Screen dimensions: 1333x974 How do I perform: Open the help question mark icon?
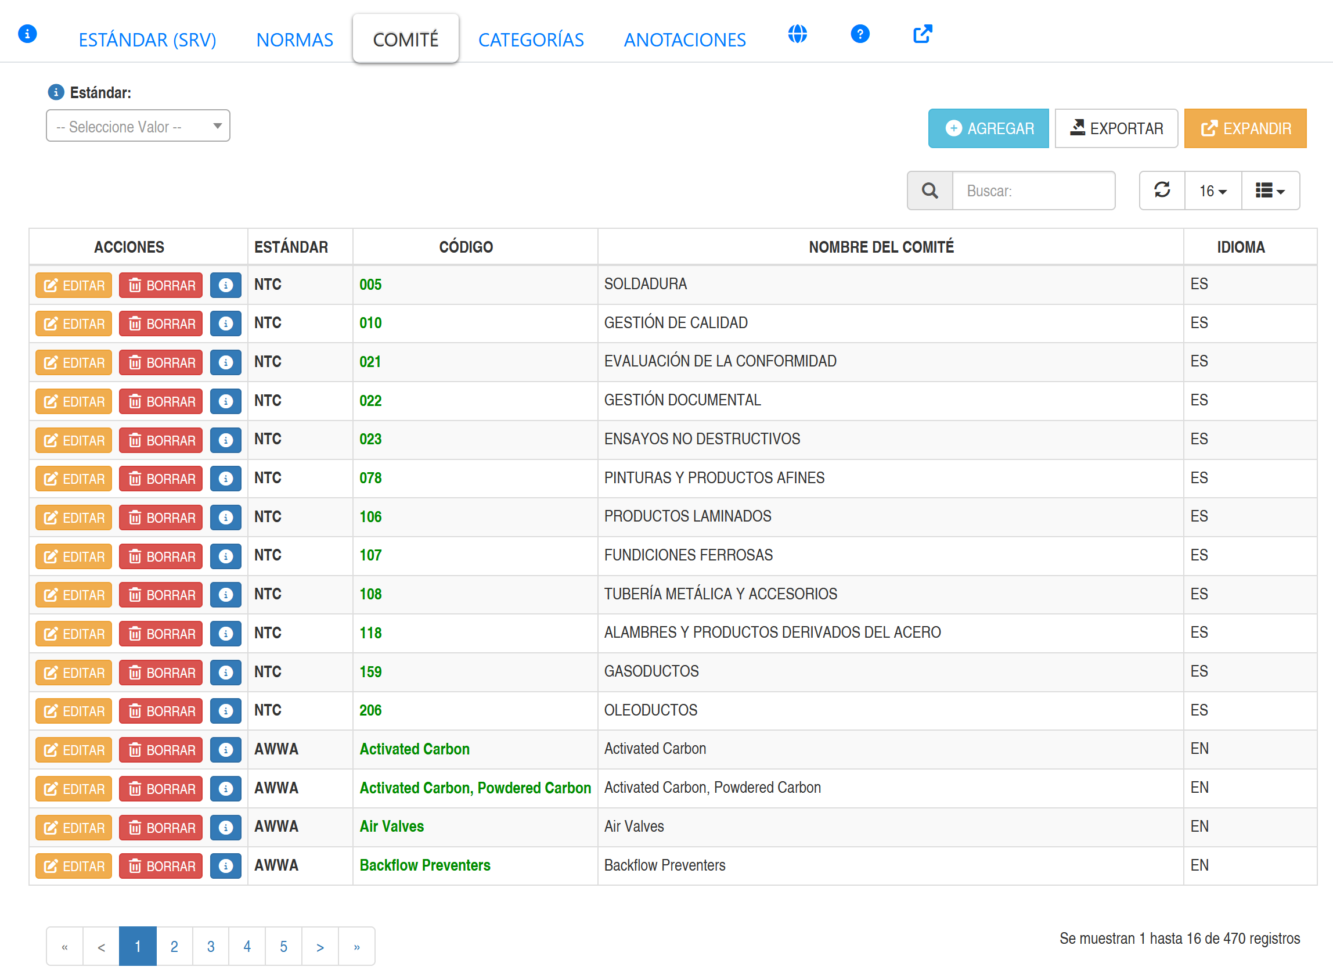coord(860,34)
